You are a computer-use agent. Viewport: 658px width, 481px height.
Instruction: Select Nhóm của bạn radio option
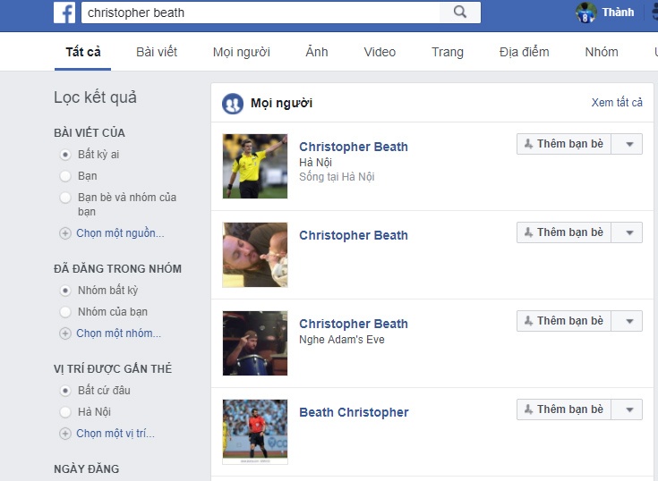(x=65, y=312)
